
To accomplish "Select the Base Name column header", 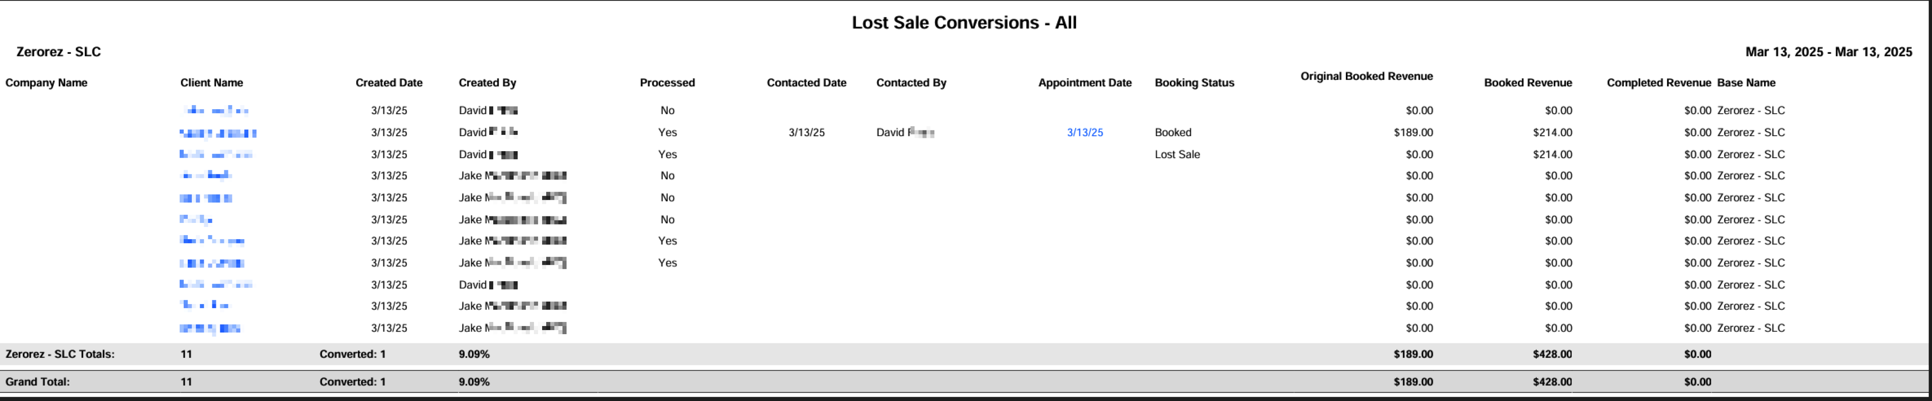I will tap(1746, 82).
